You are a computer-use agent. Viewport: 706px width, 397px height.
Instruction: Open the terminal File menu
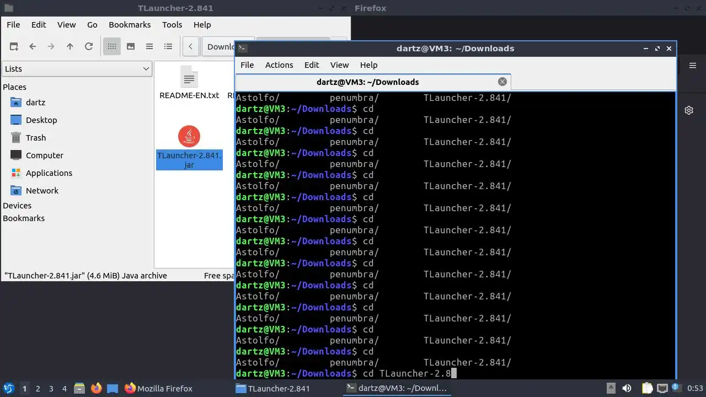247,65
